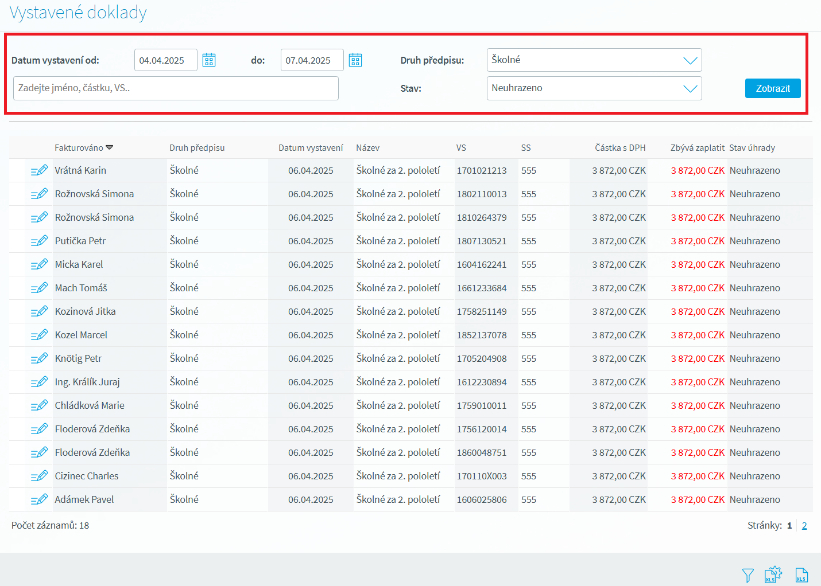Edit the Chládková Marie record
821x586 pixels.
pos(39,405)
